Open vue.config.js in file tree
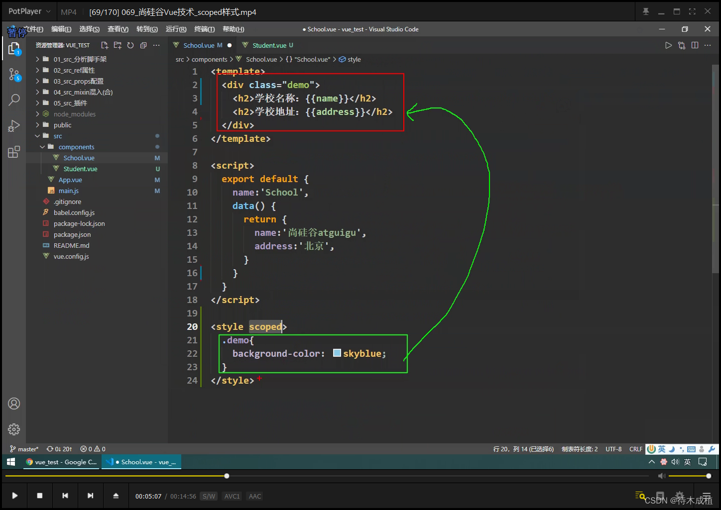Image resolution: width=721 pixels, height=510 pixels. click(71, 256)
